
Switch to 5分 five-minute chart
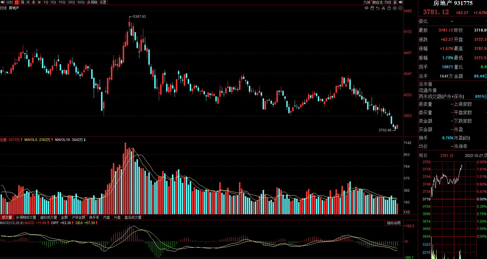[53, 2]
